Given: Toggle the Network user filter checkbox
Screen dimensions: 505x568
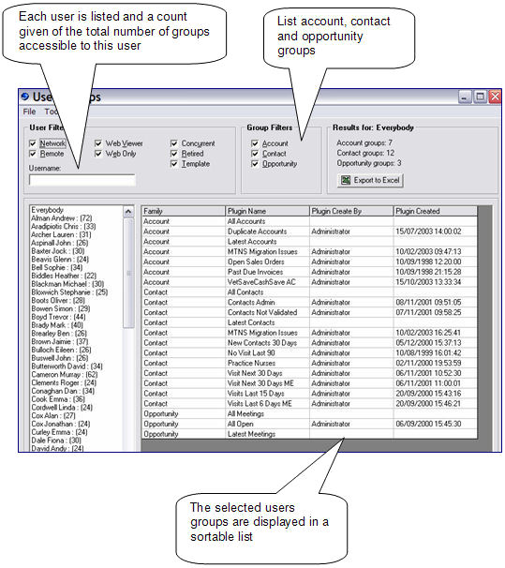Looking at the screenshot, I should (x=33, y=143).
